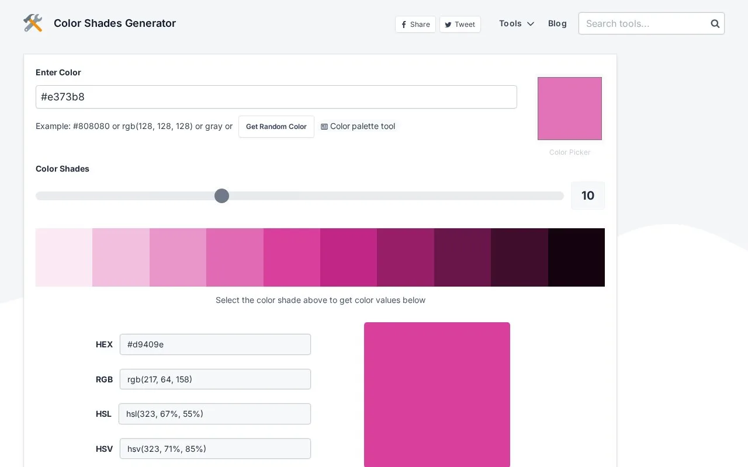Click the color shades slider handle
This screenshot has width=748, height=467.
221,196
